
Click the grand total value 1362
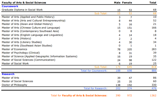(153, 95)
